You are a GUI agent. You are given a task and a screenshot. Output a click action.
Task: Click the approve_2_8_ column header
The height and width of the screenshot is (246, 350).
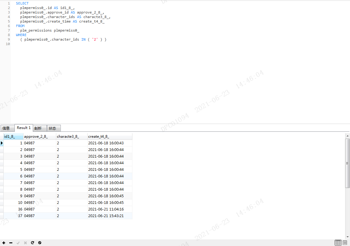click(39, 137)
